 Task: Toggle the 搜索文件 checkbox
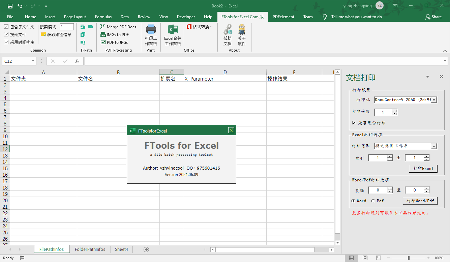[6, 34]
